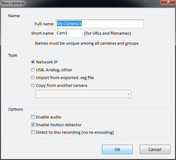The width and height of the screenshot is (176, 160).
Task: Choose Copy from another camera option
Action: 33,85
